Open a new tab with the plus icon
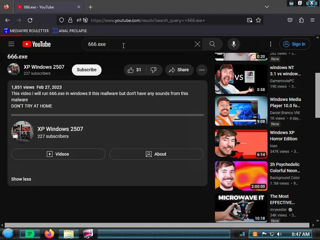Image resolution: width=320 pixels, height=240 pixels. click(x=90, y=7)
